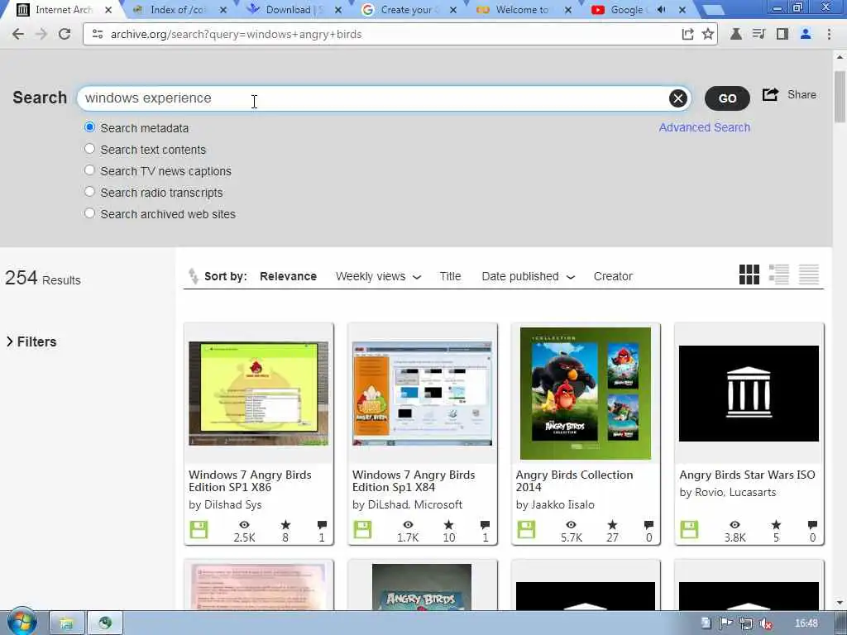The height and width of the screenshot is (635, 847).
Task: Open Windows 7 Angry Birds Edition Sp1 X84 title
Action: click(414, 480)
